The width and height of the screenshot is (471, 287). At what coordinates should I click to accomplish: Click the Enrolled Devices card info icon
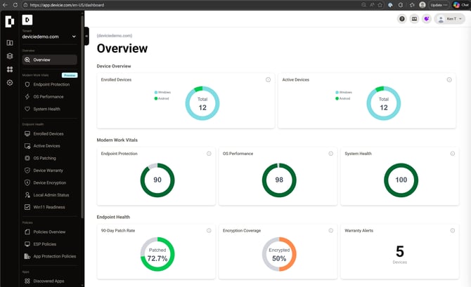point(269,80)
